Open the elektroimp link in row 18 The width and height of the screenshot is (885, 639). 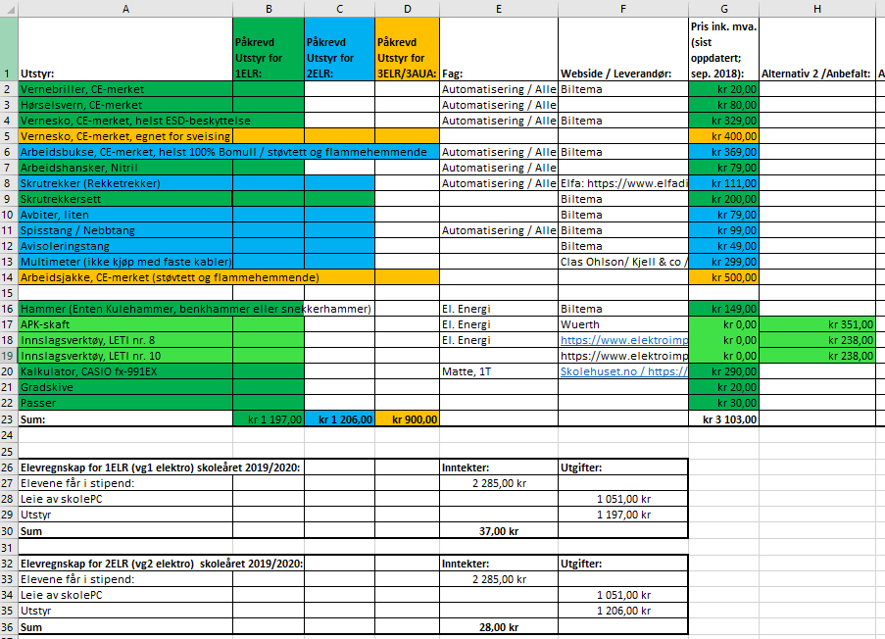(623, 340)
